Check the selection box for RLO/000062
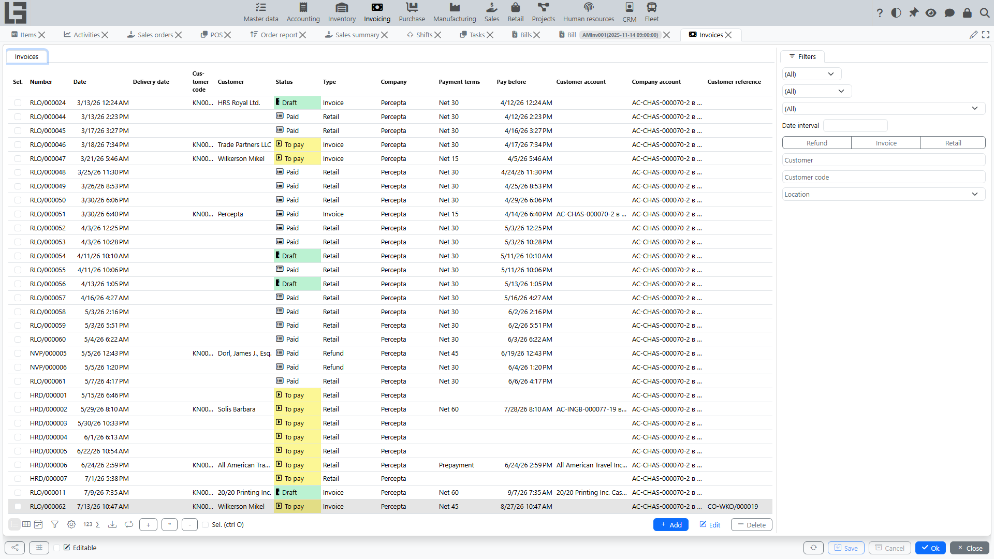The image size is (994, 559). (18, 506)
